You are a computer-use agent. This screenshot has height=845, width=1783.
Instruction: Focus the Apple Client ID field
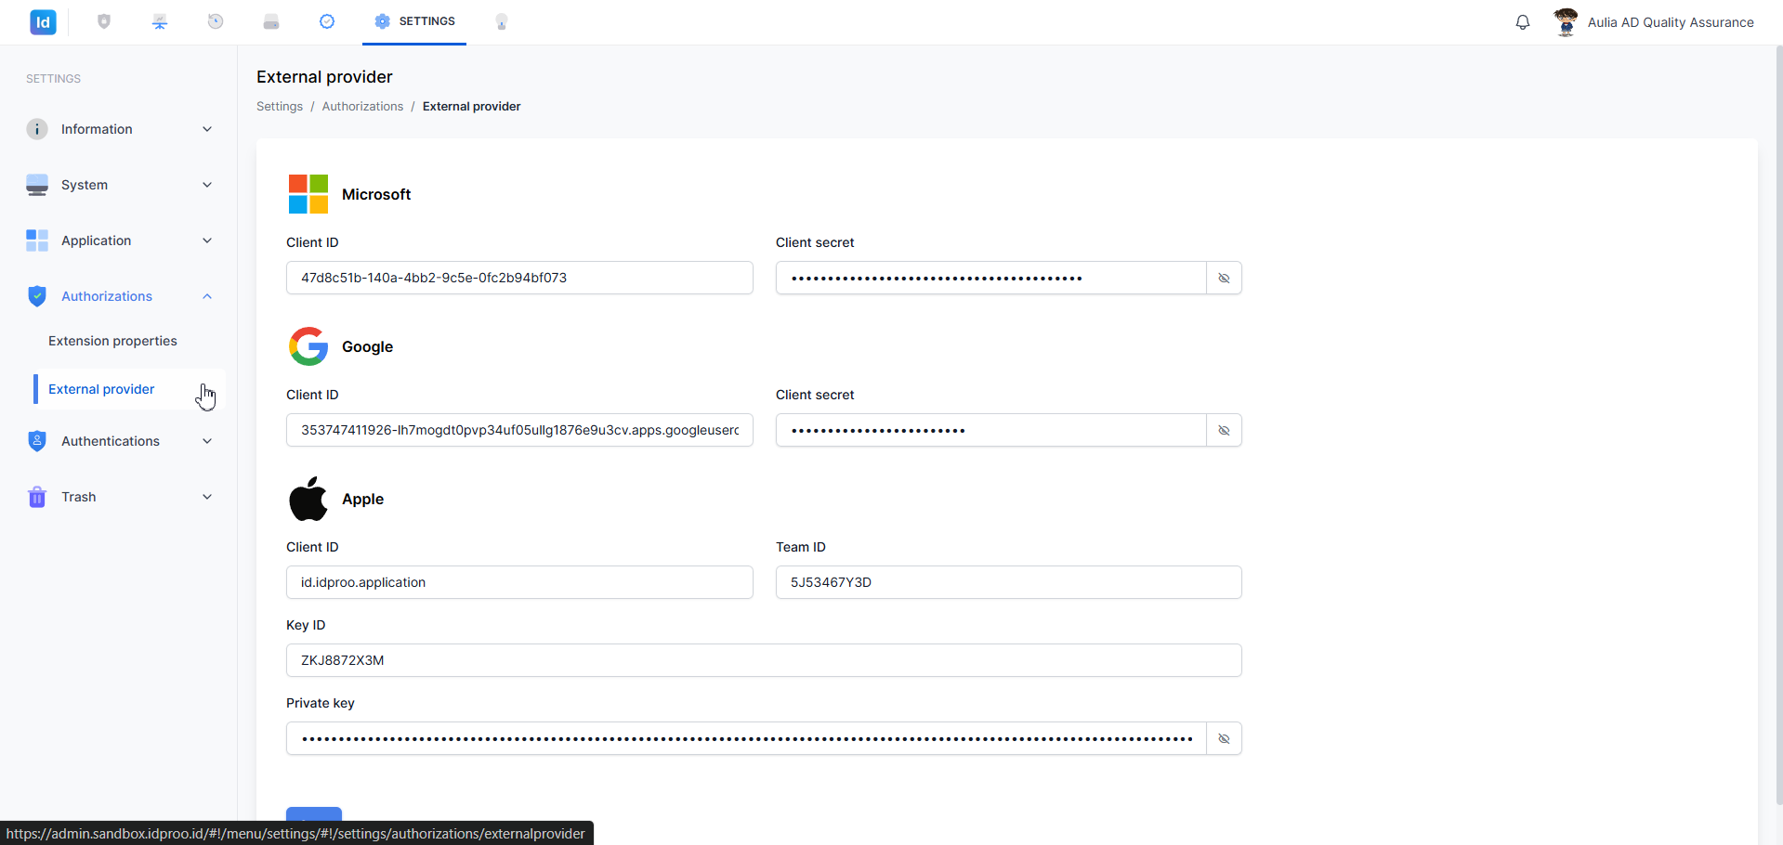pos(519,582)
